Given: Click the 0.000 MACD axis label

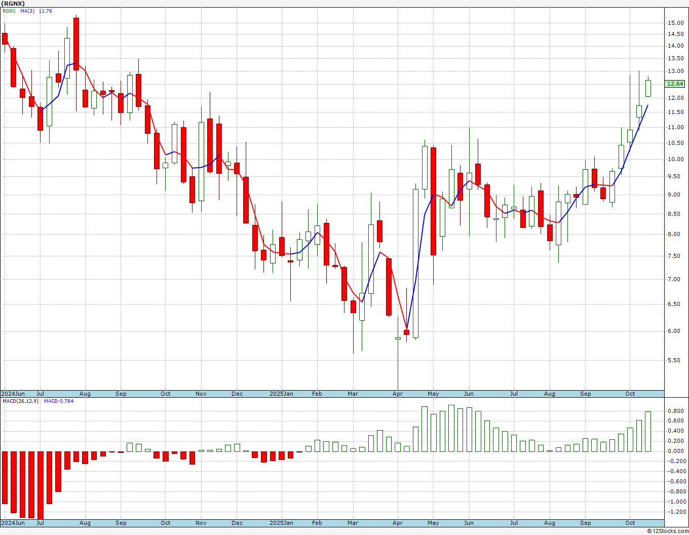Looking at the screenshot, I should point(676,451).
